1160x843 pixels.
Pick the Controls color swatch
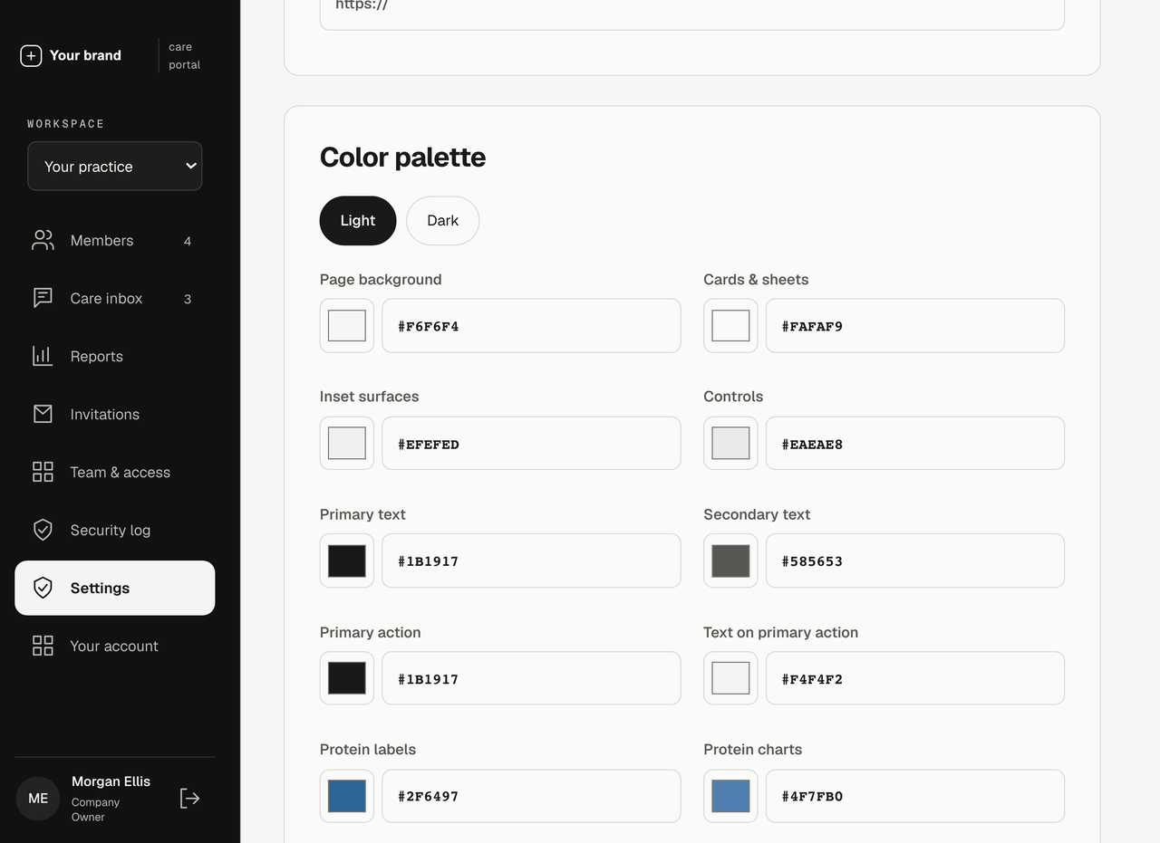tap(730, 444)
